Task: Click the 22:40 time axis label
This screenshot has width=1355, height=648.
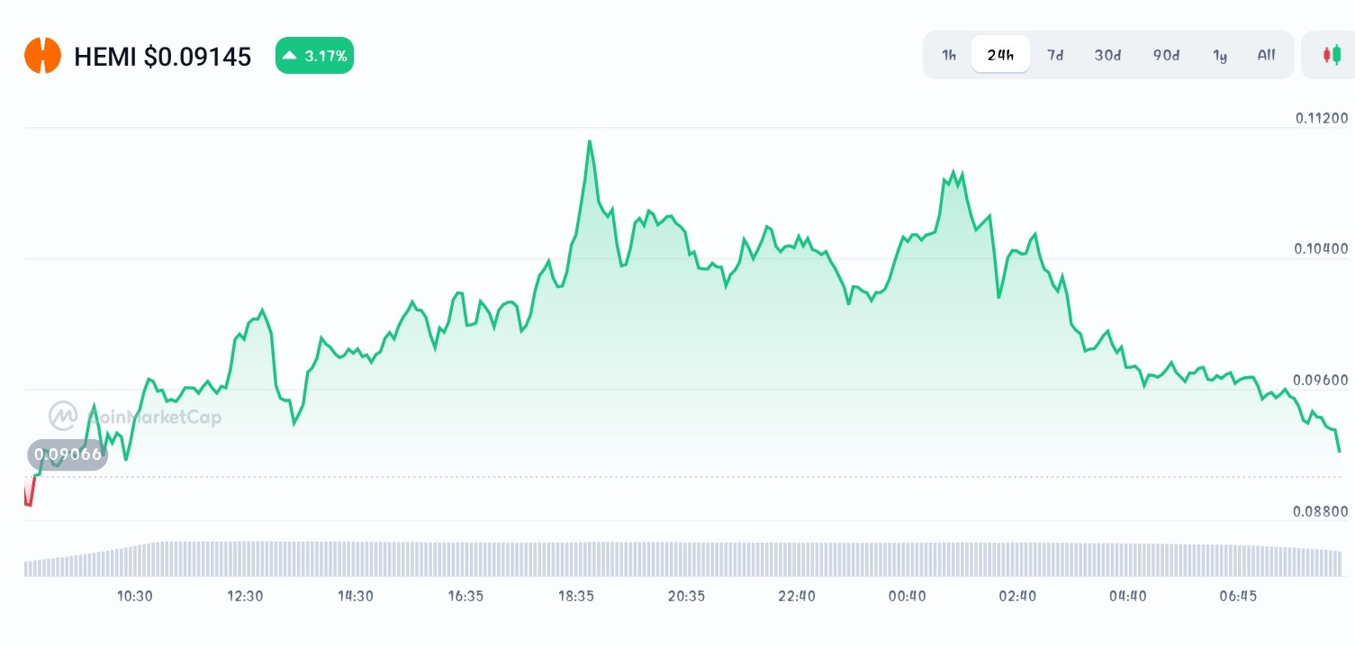Action: coord(797,596)
